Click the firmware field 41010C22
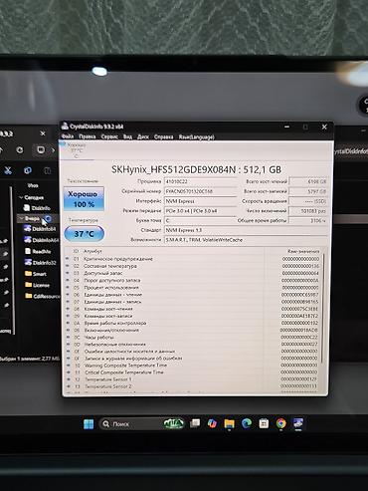 pyautogui.click(x=200, y=181)
